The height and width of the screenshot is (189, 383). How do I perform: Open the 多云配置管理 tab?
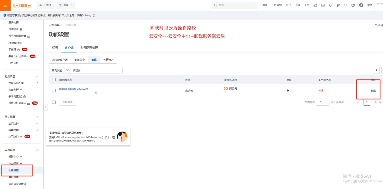point(89,48)
